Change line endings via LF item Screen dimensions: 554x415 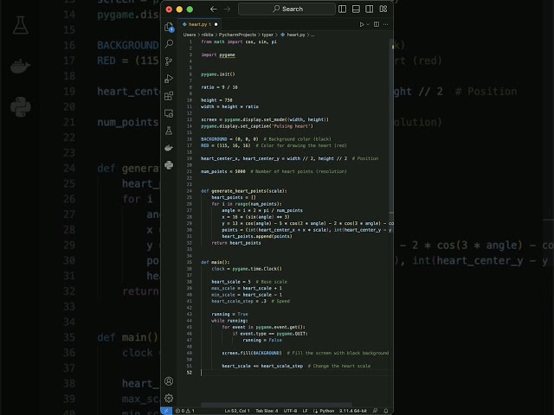pyautogui.click(x=305, y=411)
